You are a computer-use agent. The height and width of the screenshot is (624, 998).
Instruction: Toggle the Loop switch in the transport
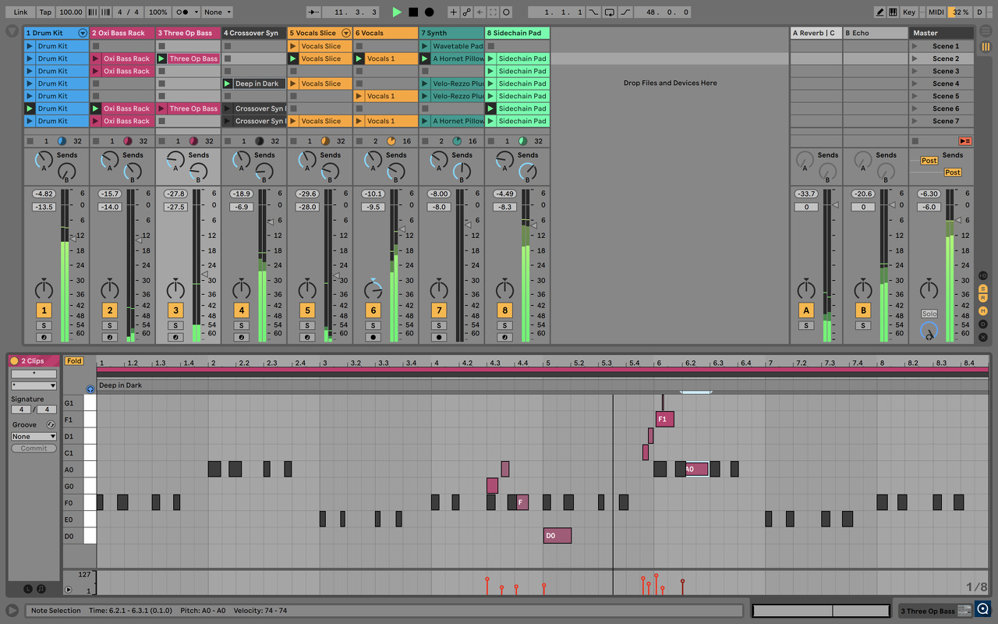pos(610,12)
